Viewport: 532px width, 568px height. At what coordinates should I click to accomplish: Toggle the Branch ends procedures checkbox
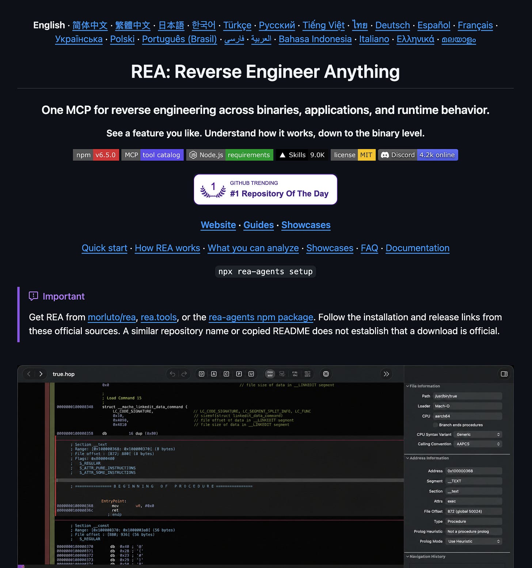coord(435,425)
